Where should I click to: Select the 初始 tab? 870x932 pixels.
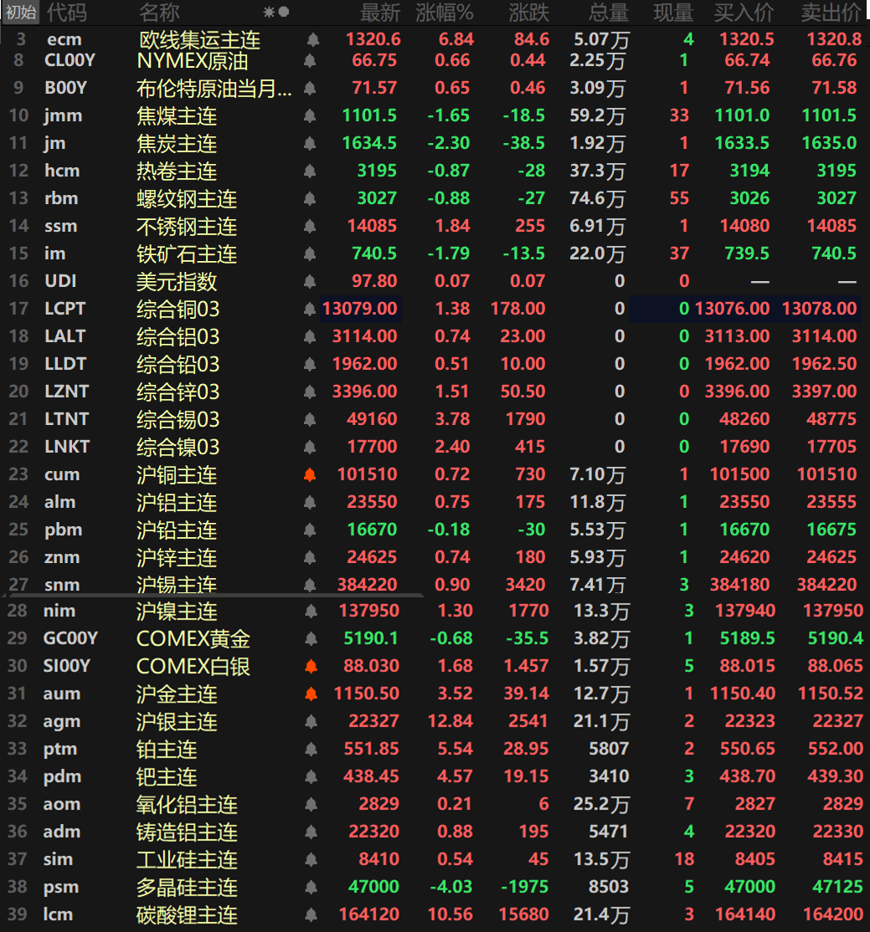coord(20,12)
